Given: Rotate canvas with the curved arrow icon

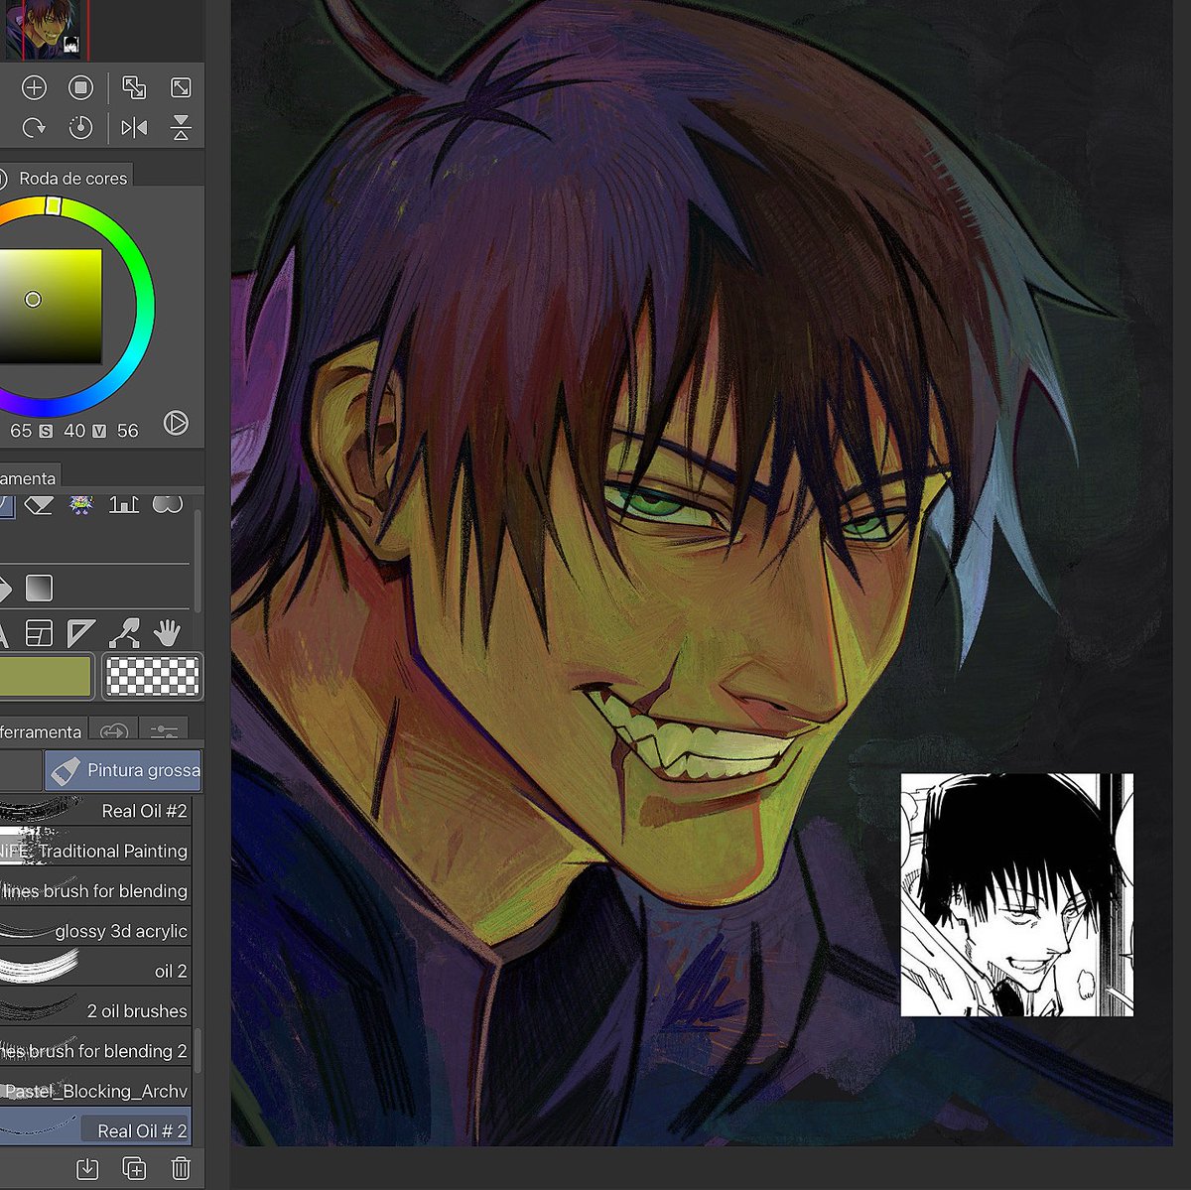Looking at the screenshot, I should pos(34,127).
